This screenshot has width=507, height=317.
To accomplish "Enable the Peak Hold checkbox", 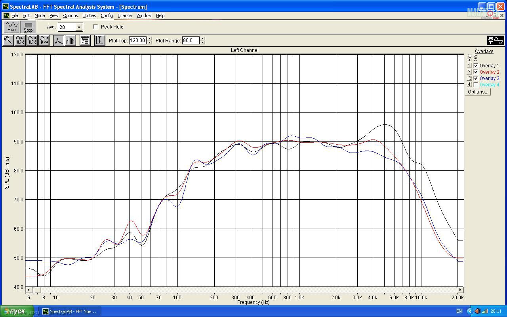I will [96, 27].
